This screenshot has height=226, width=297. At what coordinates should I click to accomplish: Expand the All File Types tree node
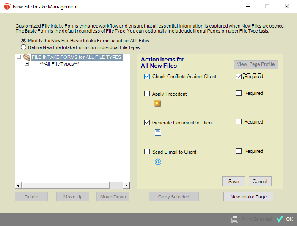[x=27, y=64]
